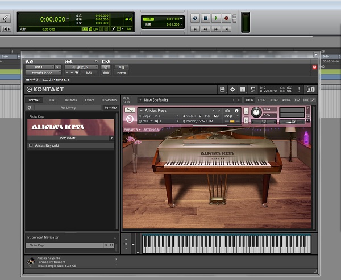Open Inst 1 track selector dropdown
This screenshot has width=341, height=280.
click(x=40, y=67)
